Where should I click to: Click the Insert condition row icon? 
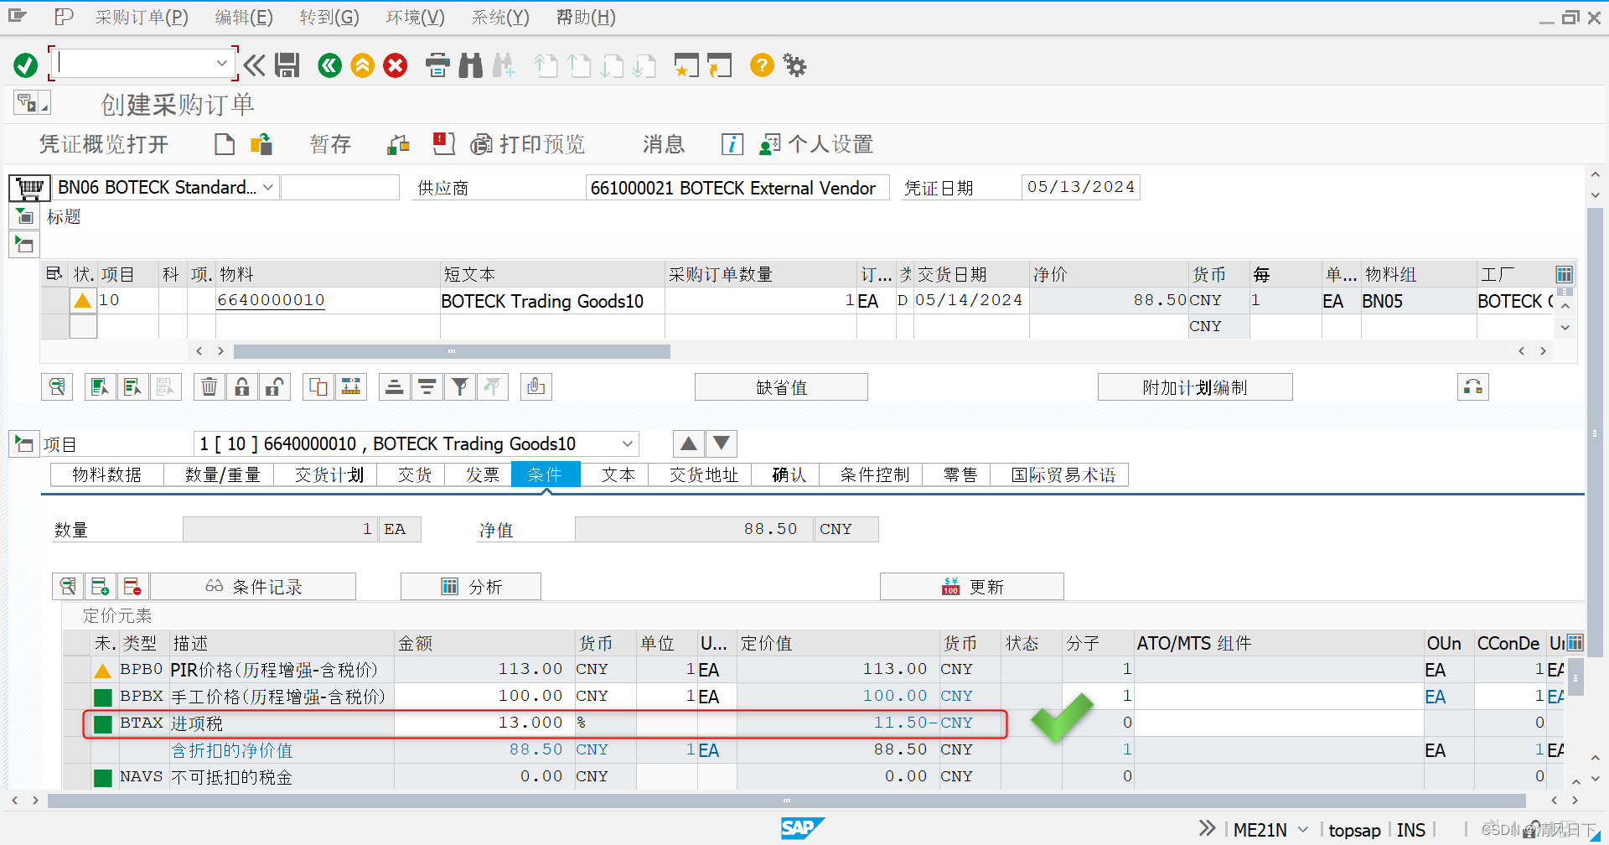pos(101,586)
